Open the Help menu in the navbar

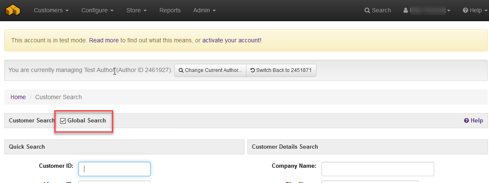click(x=475, y=10)
